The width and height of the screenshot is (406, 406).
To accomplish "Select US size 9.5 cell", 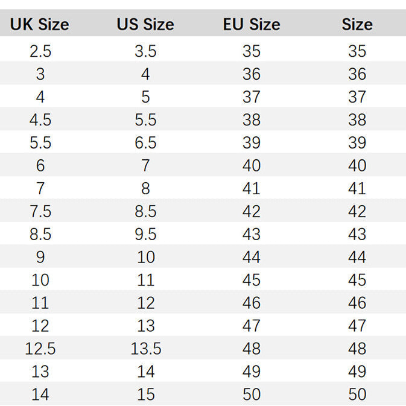I will pos(145,234).
